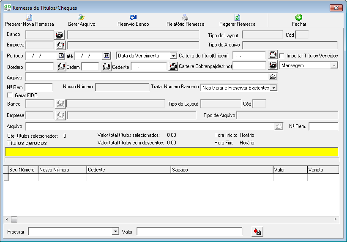The image size is (347, 242).
Task: Click the second column header Nosso Número
Action: click(x=63, y=170)
